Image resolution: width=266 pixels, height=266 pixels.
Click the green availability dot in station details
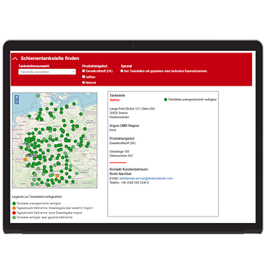point(166,100)
